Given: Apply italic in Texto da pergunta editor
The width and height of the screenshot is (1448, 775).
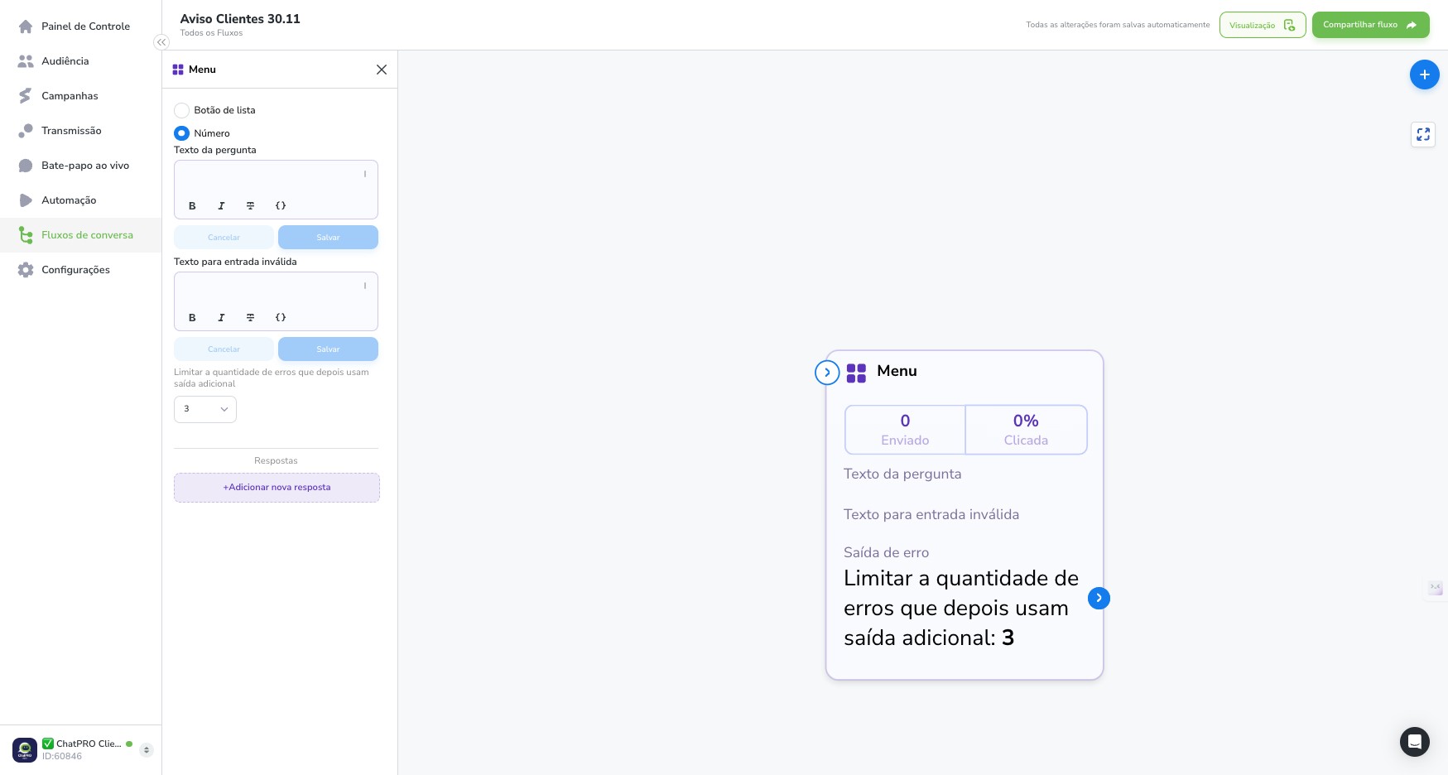Looking at the screenshot, I should tap(221, 206).
